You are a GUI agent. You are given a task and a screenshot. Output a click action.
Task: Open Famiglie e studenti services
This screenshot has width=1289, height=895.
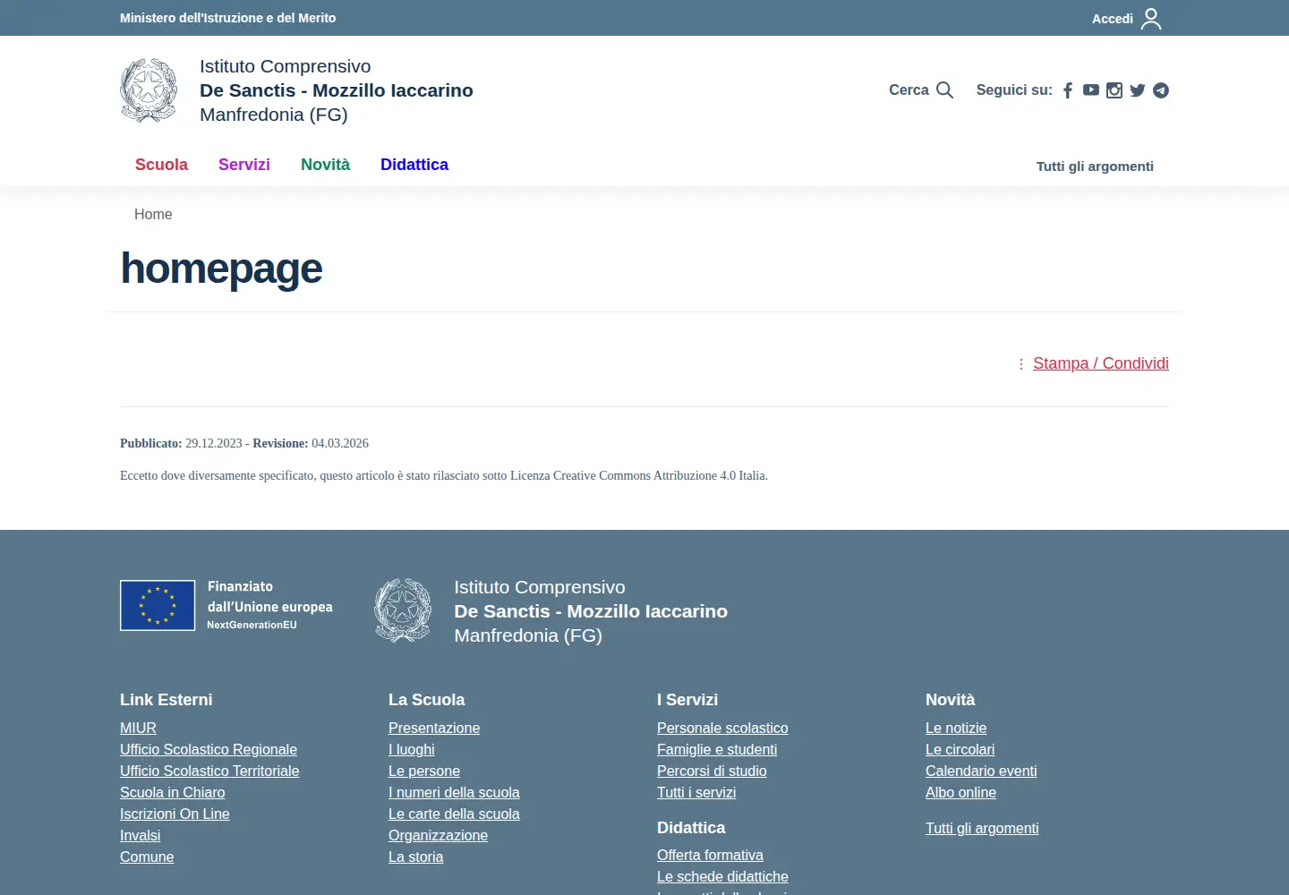[x=717, y=750]
